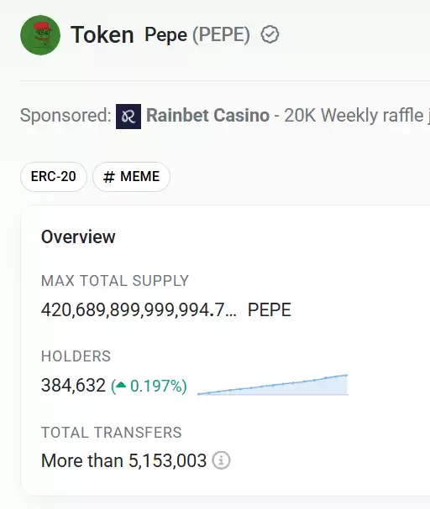Click the Pepe frog token logo
Screen dimensions: 430x509
tap(40, 35)
